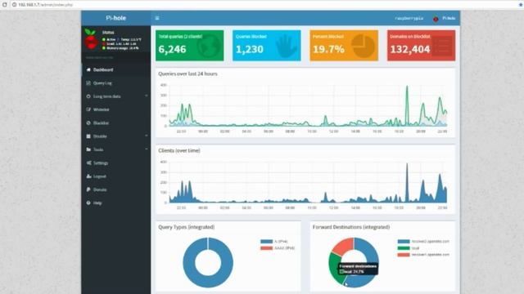Select the Whitelist menu label

[x=101, y=109]
